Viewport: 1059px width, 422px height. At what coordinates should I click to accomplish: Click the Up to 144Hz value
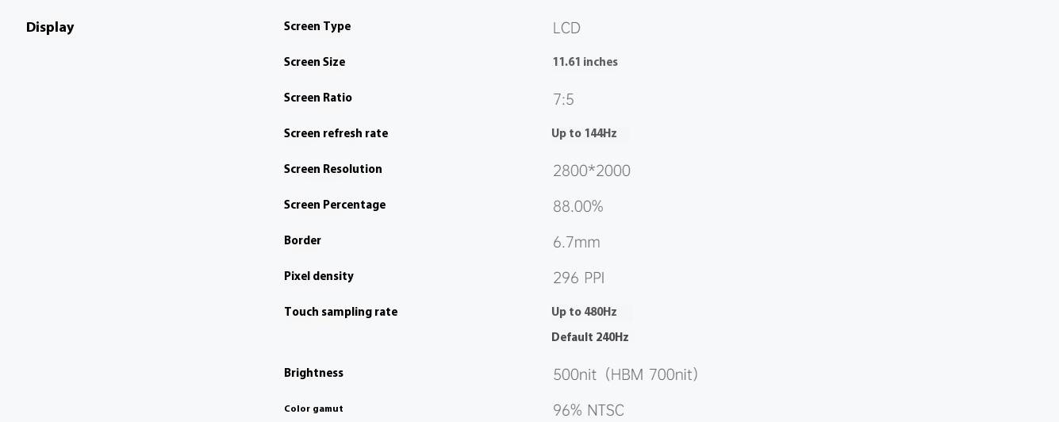coord(584,134)
